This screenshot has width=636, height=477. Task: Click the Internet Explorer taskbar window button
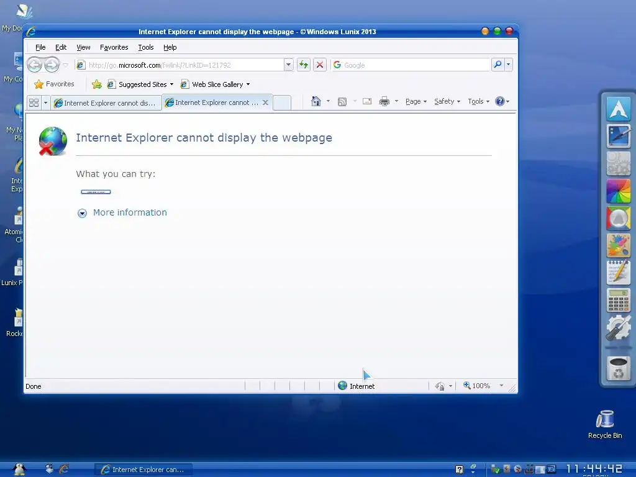[x=143, y=470]
